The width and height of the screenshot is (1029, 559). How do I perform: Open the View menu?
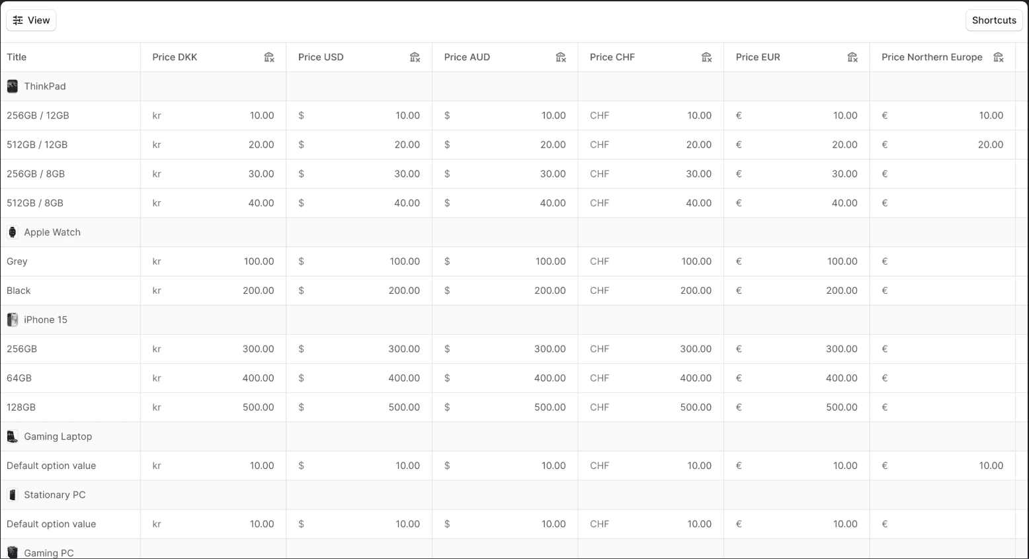31,20
